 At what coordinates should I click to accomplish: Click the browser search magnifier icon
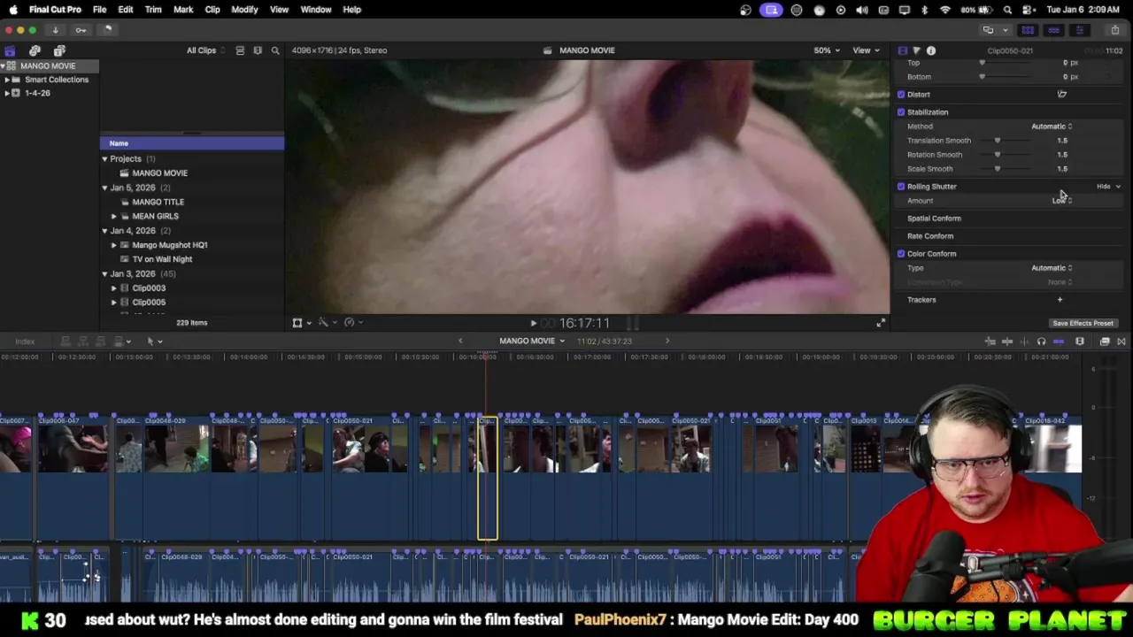tap(275, 50)
